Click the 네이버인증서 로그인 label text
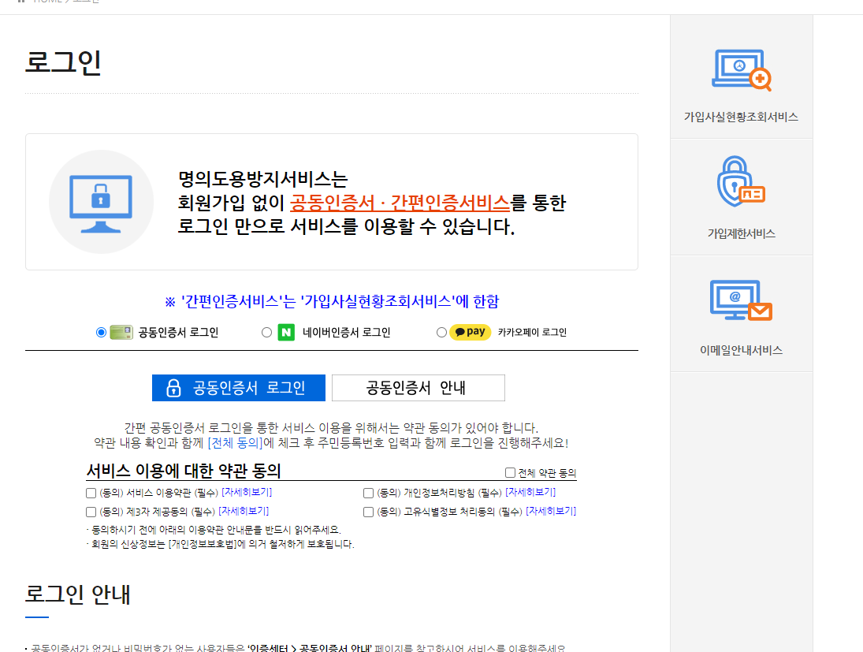The width and height of the screenshot is (863, 652). click(x=346, y=332)
